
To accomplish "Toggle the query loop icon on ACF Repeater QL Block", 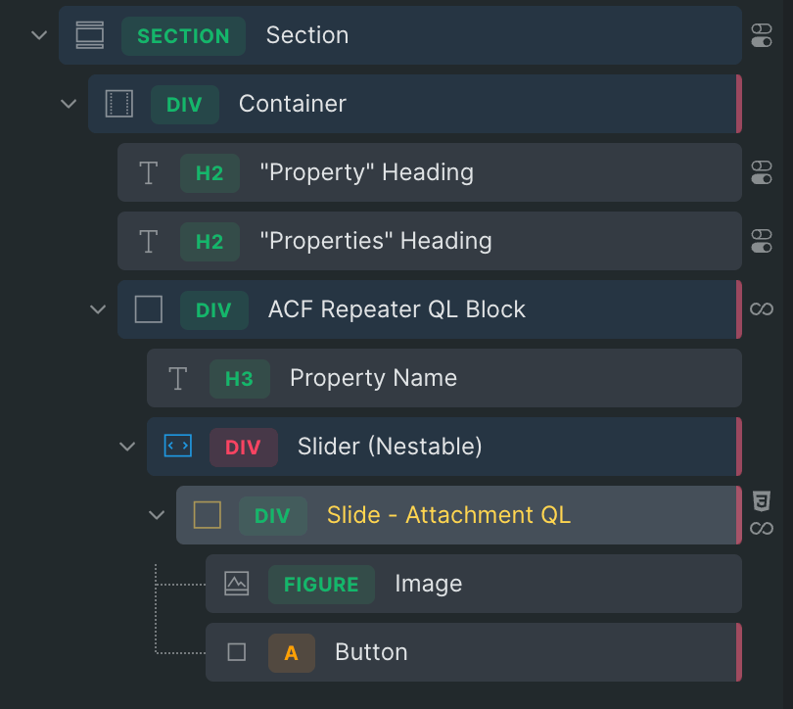I will tap(762, 309).
